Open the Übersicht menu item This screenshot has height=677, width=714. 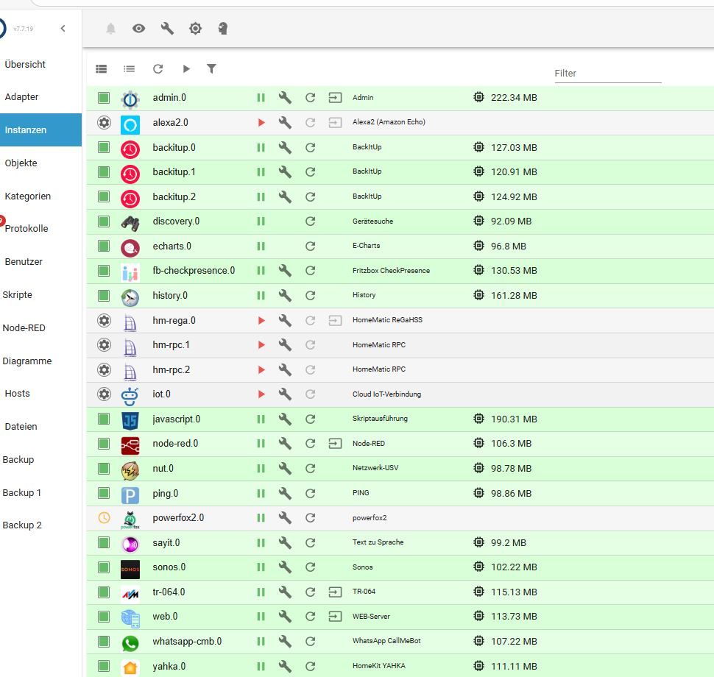25,64
